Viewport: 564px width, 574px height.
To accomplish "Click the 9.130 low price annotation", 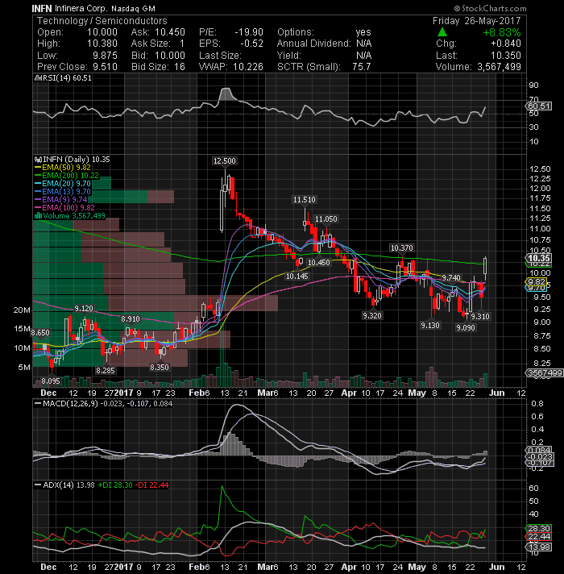I will (x=430, y=326).
